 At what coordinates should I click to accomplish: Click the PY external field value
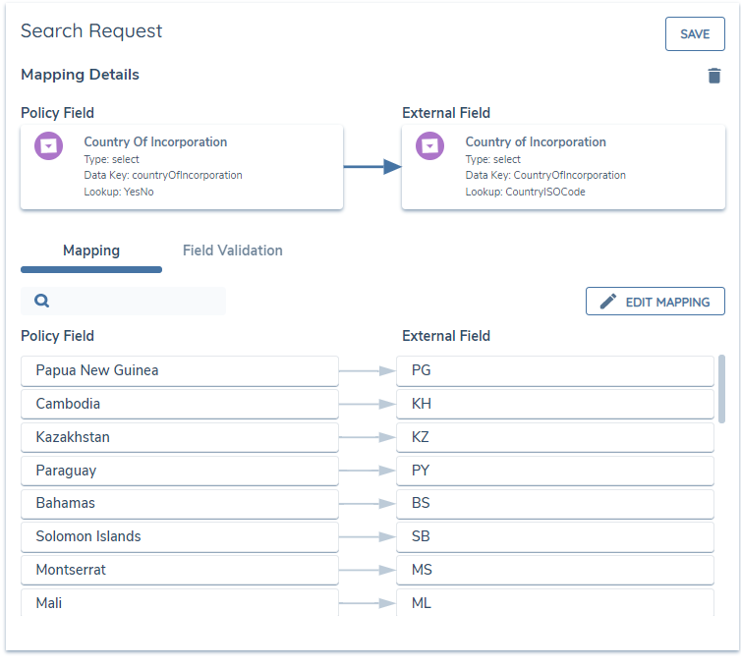[555, 471]
